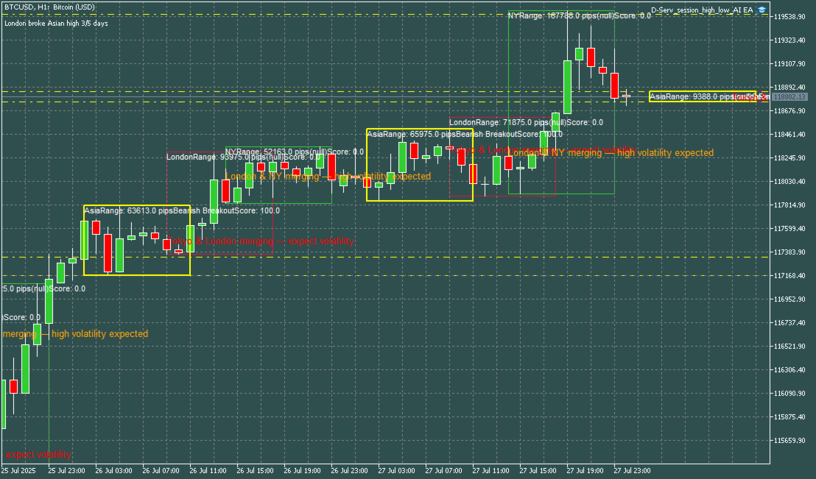Click the NYRange 187788.0 pips label
Viewport: 816px width, 479px height.
[x=552, y=14]
